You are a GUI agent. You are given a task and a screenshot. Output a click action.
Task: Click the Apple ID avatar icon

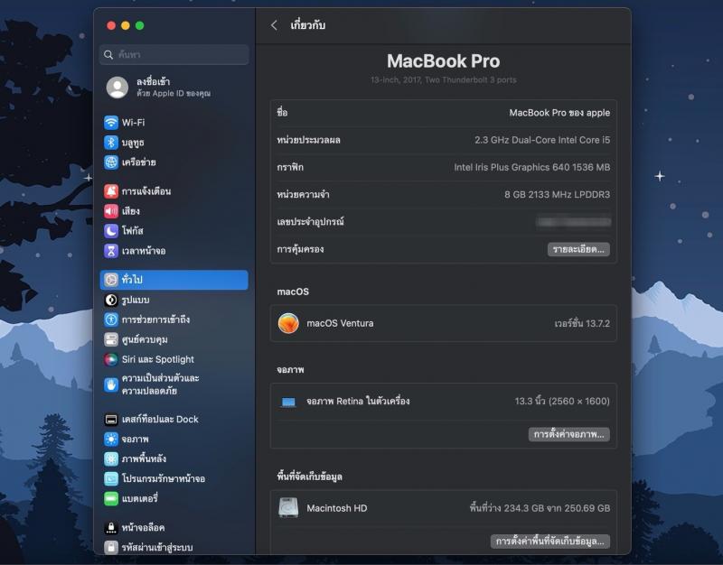coord(117,87)
